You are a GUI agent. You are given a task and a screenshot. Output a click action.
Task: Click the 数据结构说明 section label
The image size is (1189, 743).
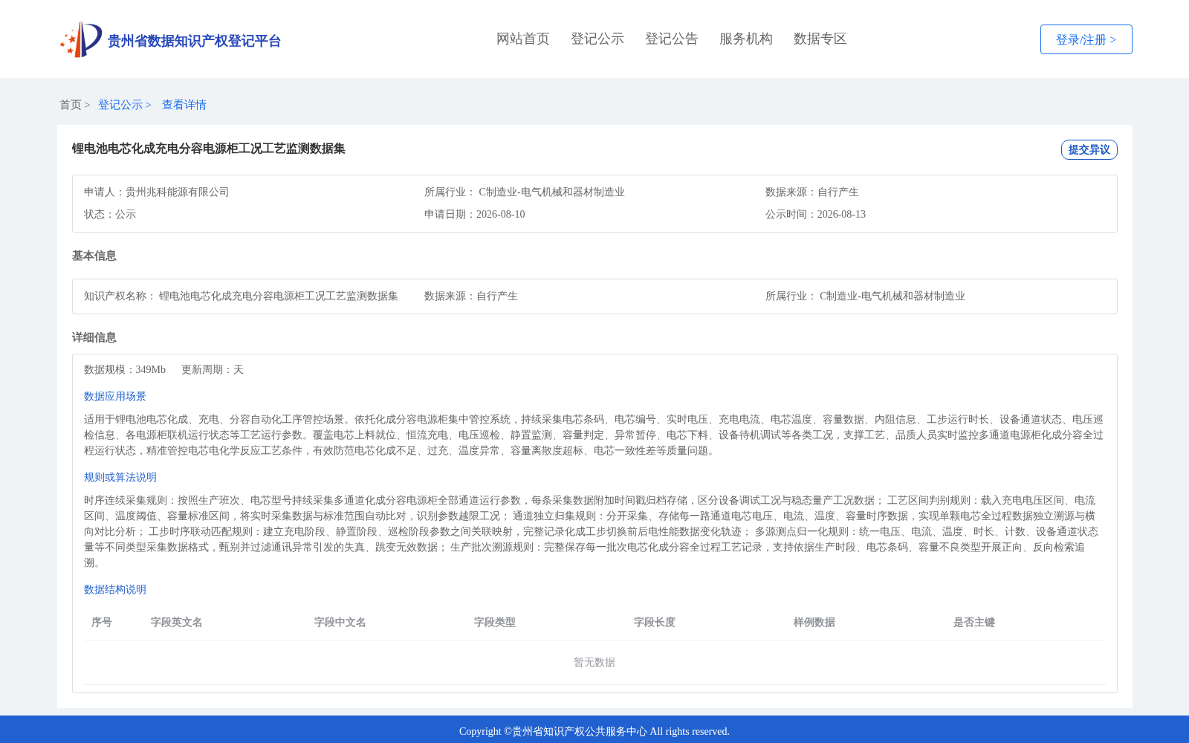coord(115,589)
